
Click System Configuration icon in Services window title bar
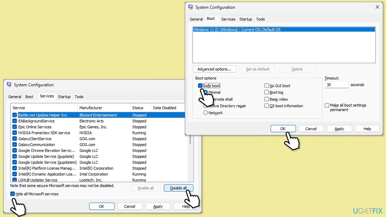9,85
